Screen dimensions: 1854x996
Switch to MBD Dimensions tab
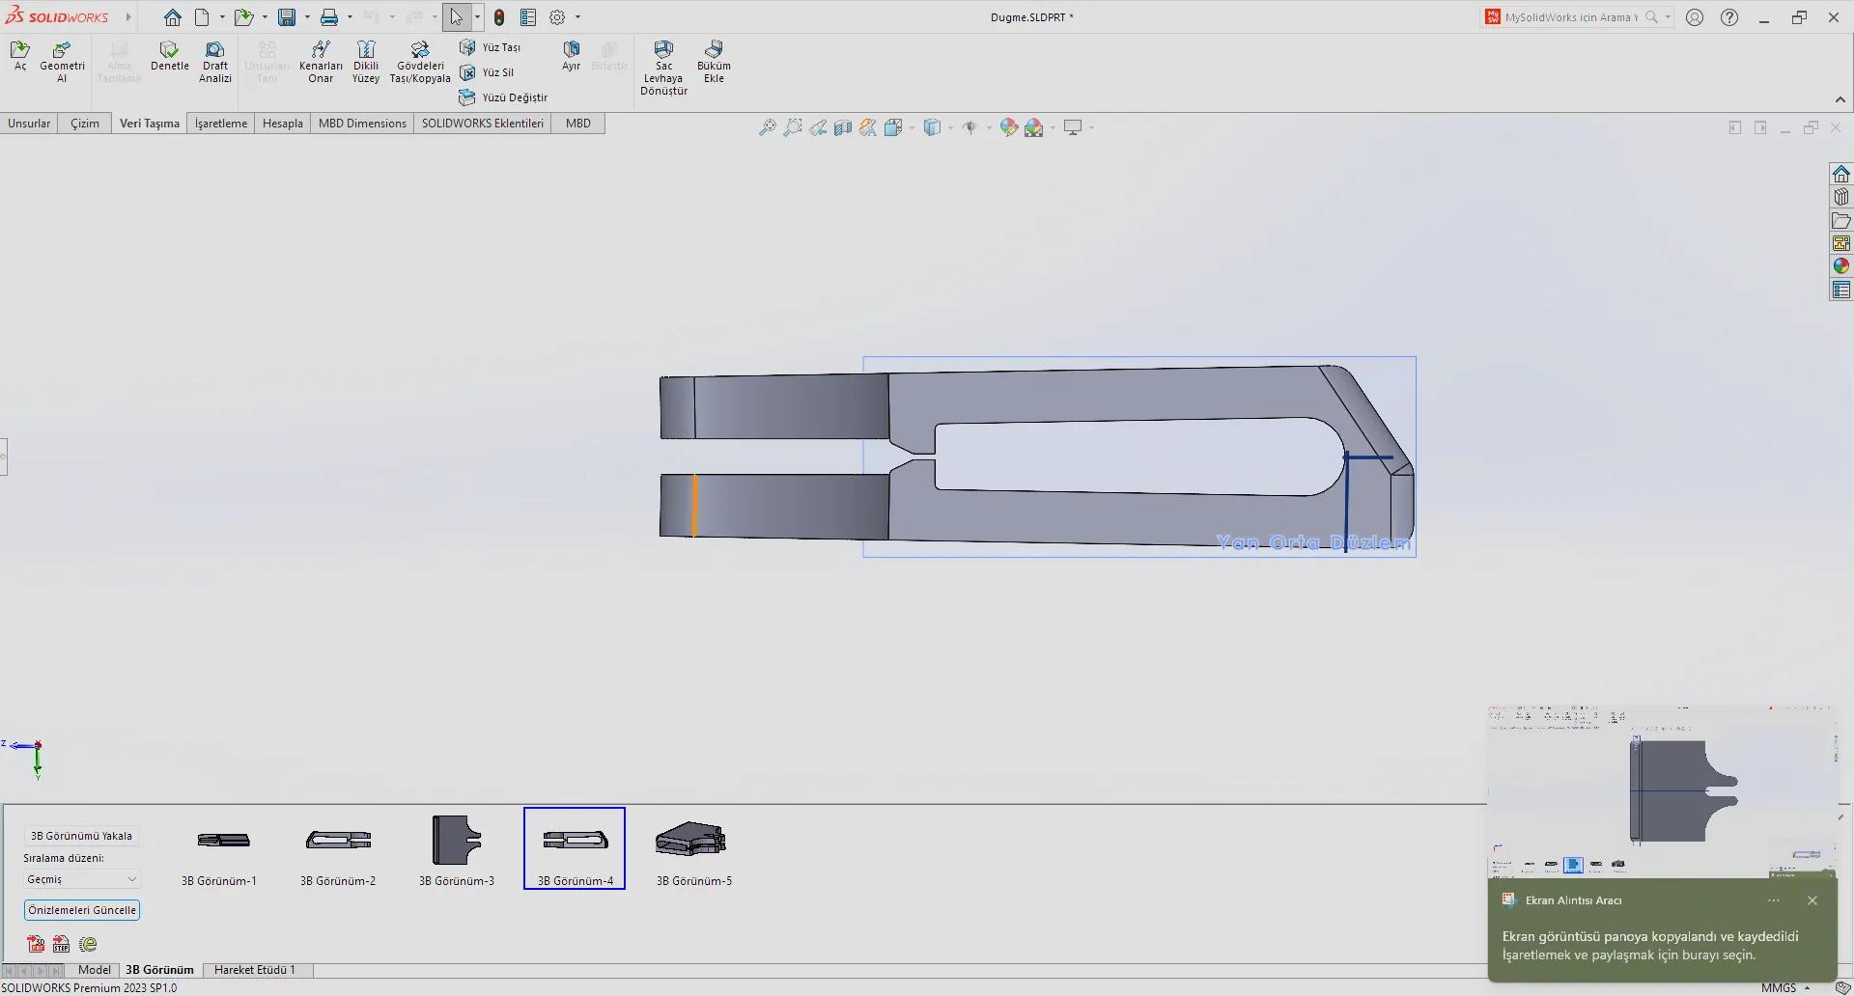[x=362, y=124]
